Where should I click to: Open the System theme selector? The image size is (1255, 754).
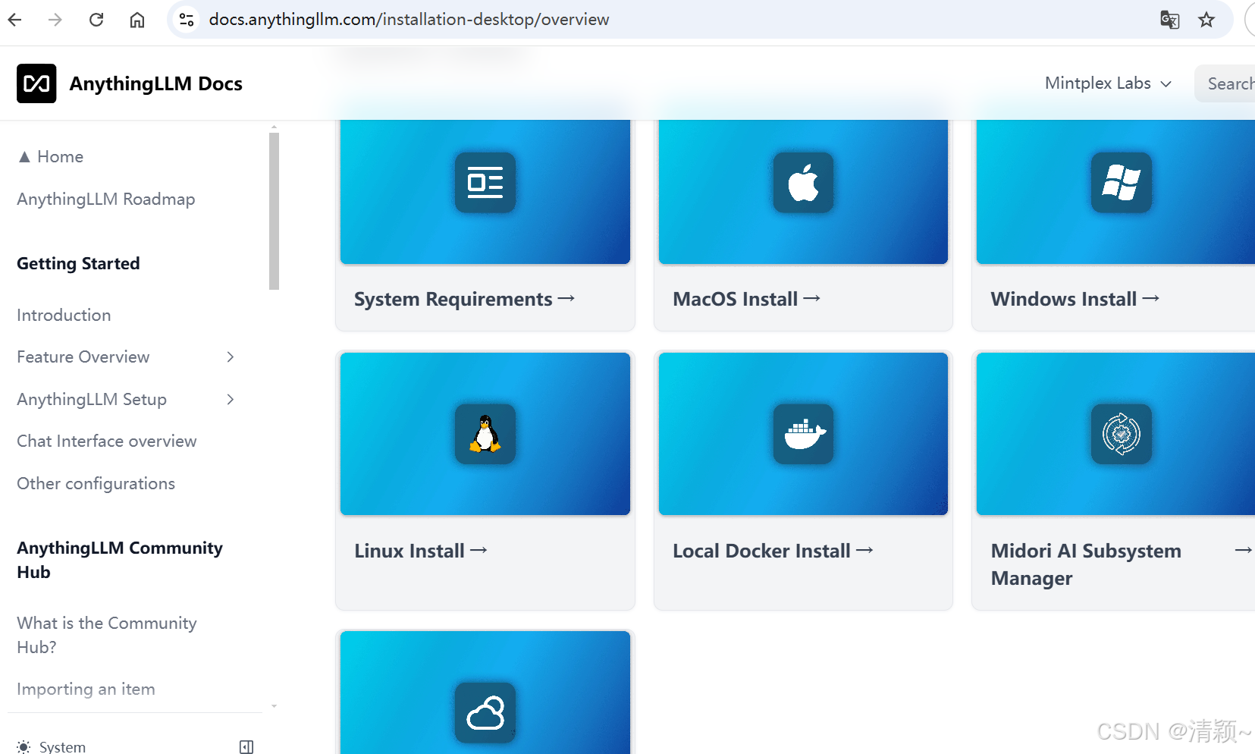point(52,746)
